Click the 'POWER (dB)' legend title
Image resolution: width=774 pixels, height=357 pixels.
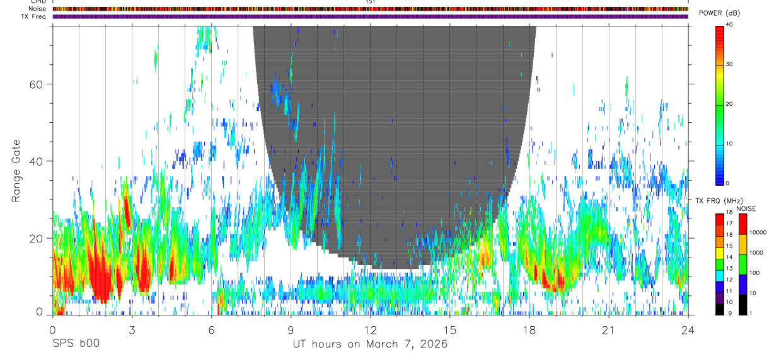[719, 13]
